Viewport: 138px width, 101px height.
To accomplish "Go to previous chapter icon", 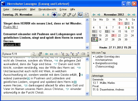I will coord(63,54).
